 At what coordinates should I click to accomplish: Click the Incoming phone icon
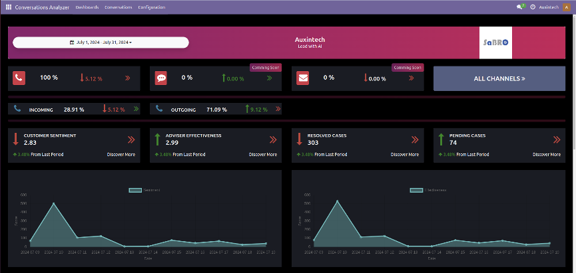[17, 108]
